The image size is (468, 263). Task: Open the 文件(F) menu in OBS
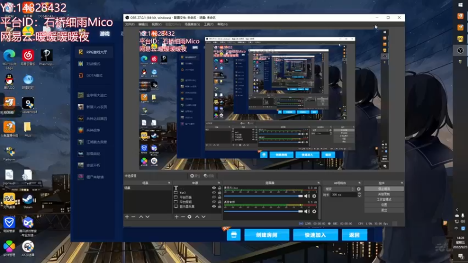(129, 24)
